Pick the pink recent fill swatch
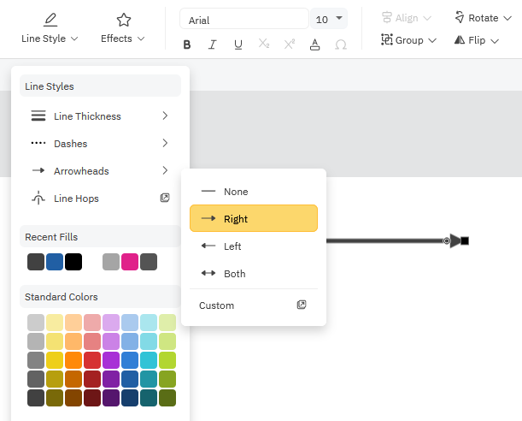This screenshot has height=421, width=522. [x=130, y=262]
